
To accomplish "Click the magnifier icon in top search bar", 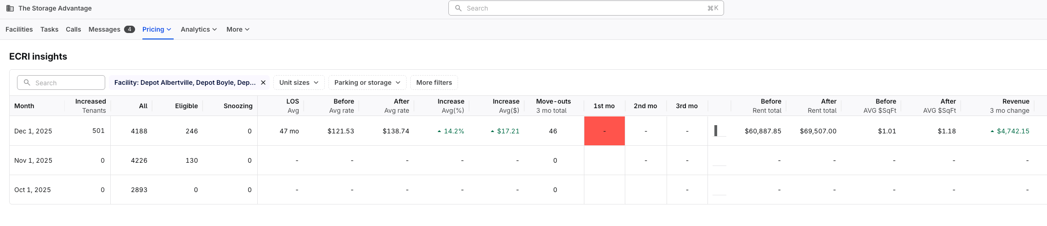I will [458, 8].
